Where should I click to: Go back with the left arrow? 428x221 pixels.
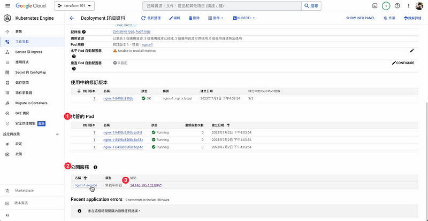72,18
